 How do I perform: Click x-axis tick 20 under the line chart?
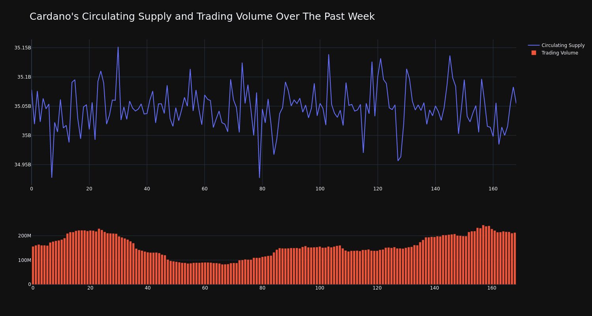pos(89,189)
